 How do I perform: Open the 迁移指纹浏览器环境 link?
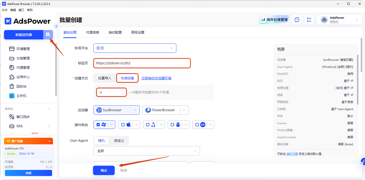pyautogui.click(x=156, y=78)
